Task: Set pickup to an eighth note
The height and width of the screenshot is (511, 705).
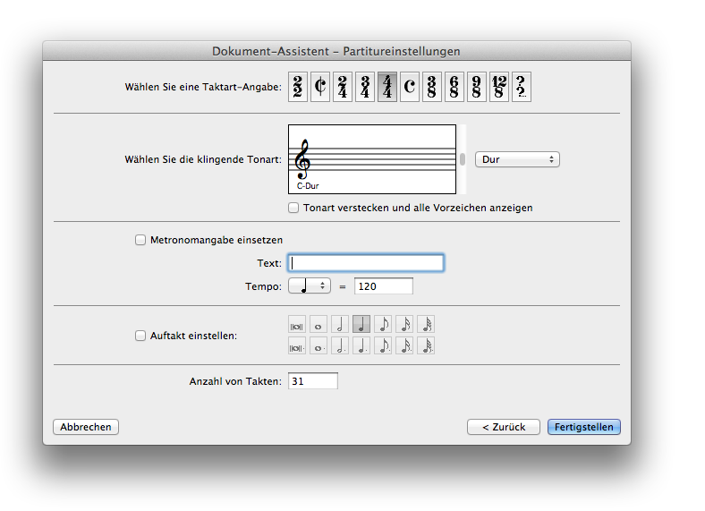Action: point(383,324)
